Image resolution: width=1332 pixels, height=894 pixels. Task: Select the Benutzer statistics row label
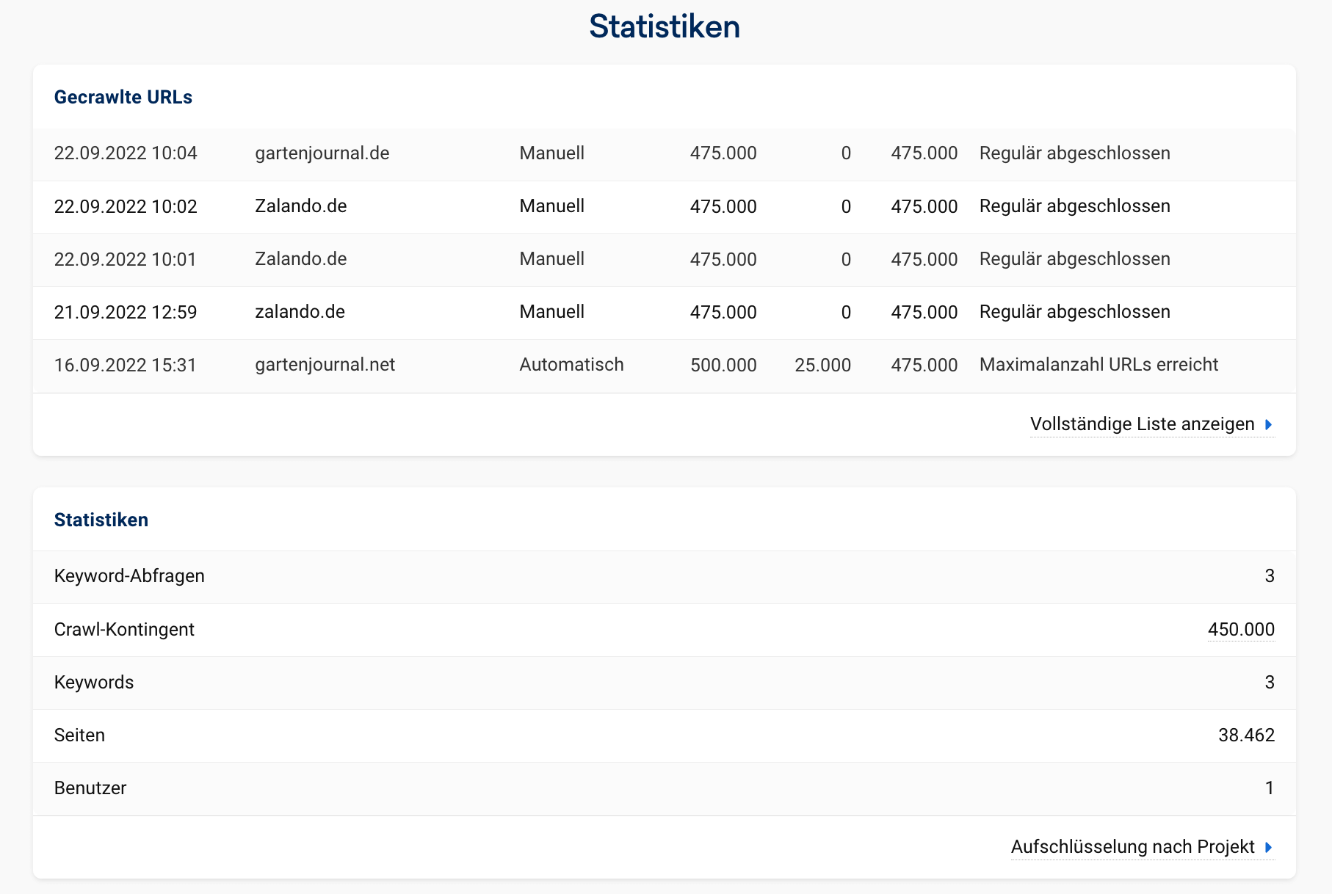coord(90,788)
